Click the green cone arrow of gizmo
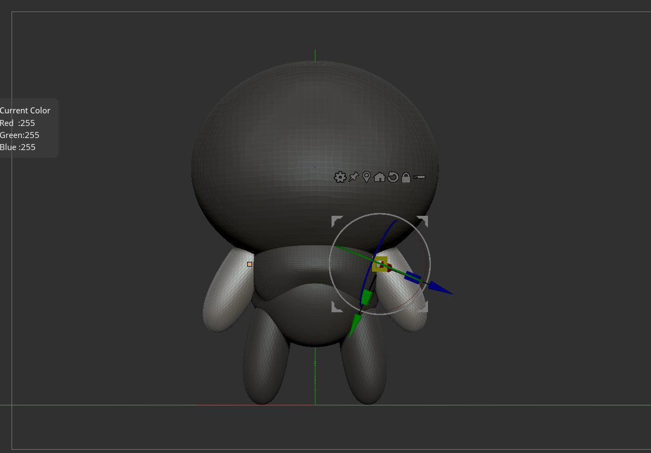 click(x=355, y=326)
